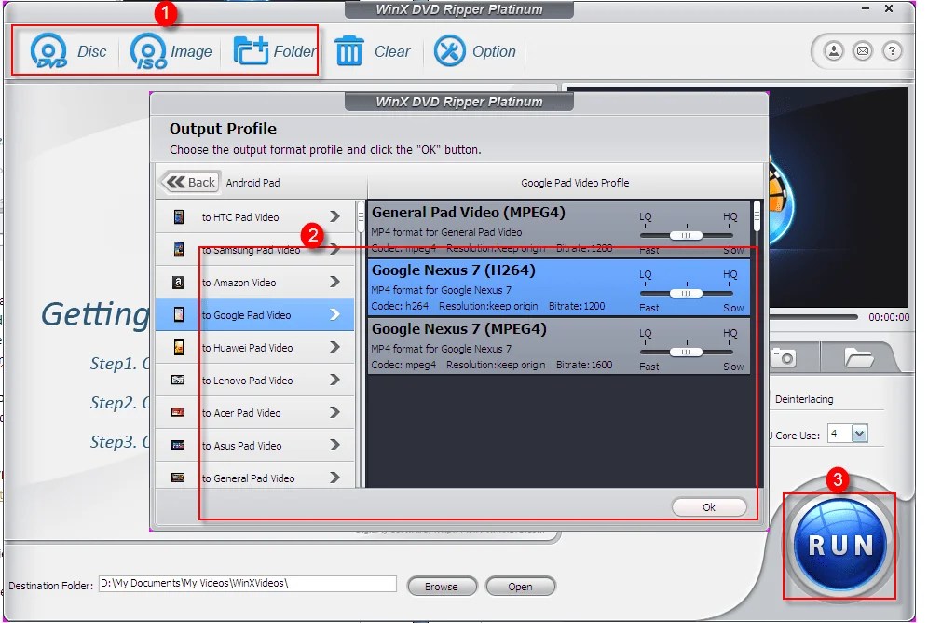The height and width of the screenshot is (623, 928).
Task: Adjust Google Nexus 7 H264 quality slider
Action: point(686,293)
